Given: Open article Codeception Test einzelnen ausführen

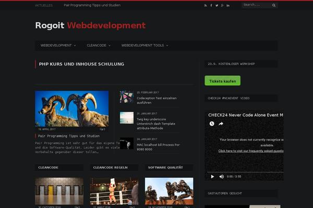Looking at the screenshot, I should pos(156,100).
